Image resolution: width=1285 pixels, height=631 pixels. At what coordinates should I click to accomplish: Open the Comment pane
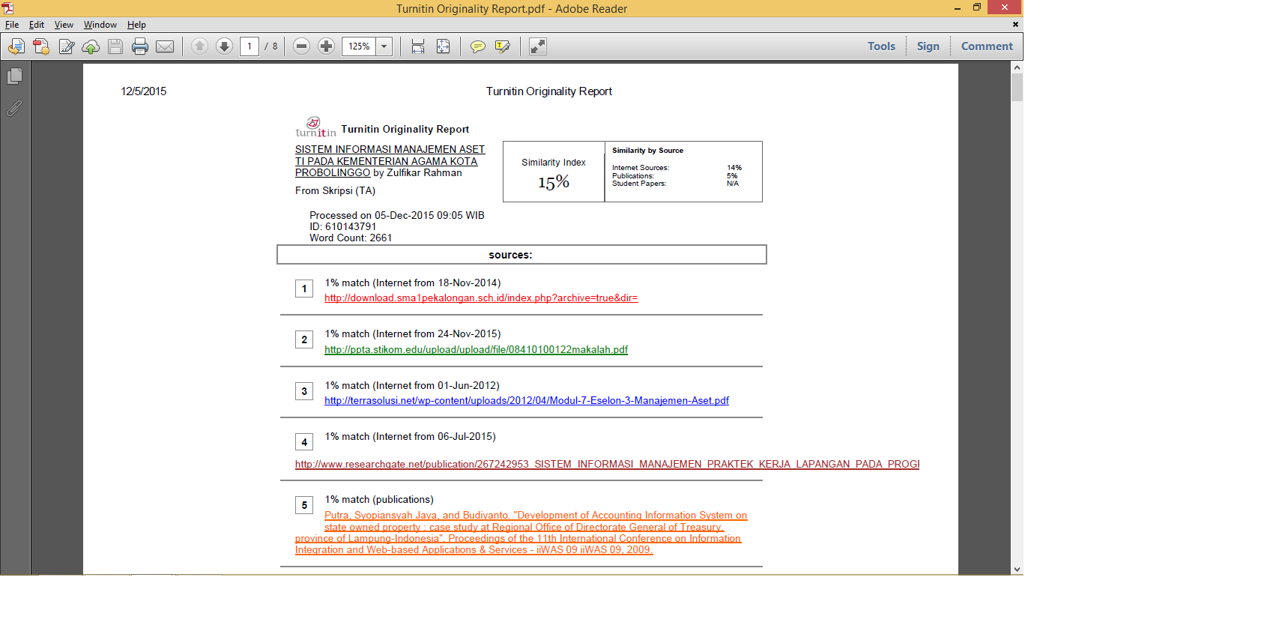coord(986,46)
